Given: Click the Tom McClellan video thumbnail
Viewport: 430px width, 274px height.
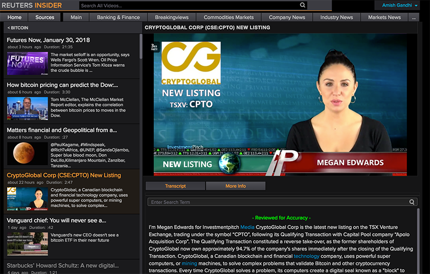Looking at the screenshot, I should [28, 109].
